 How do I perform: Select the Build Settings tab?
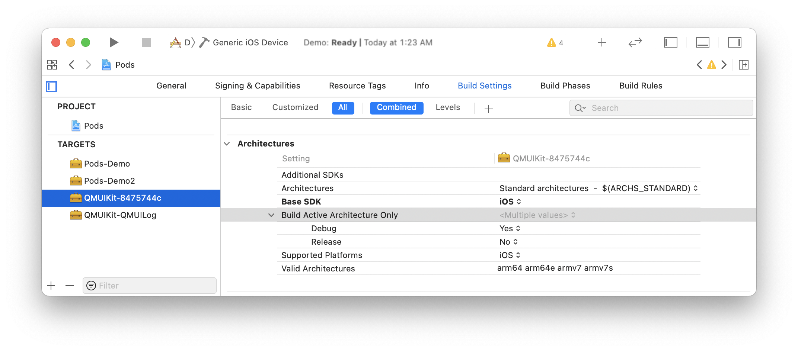(485, 86)
